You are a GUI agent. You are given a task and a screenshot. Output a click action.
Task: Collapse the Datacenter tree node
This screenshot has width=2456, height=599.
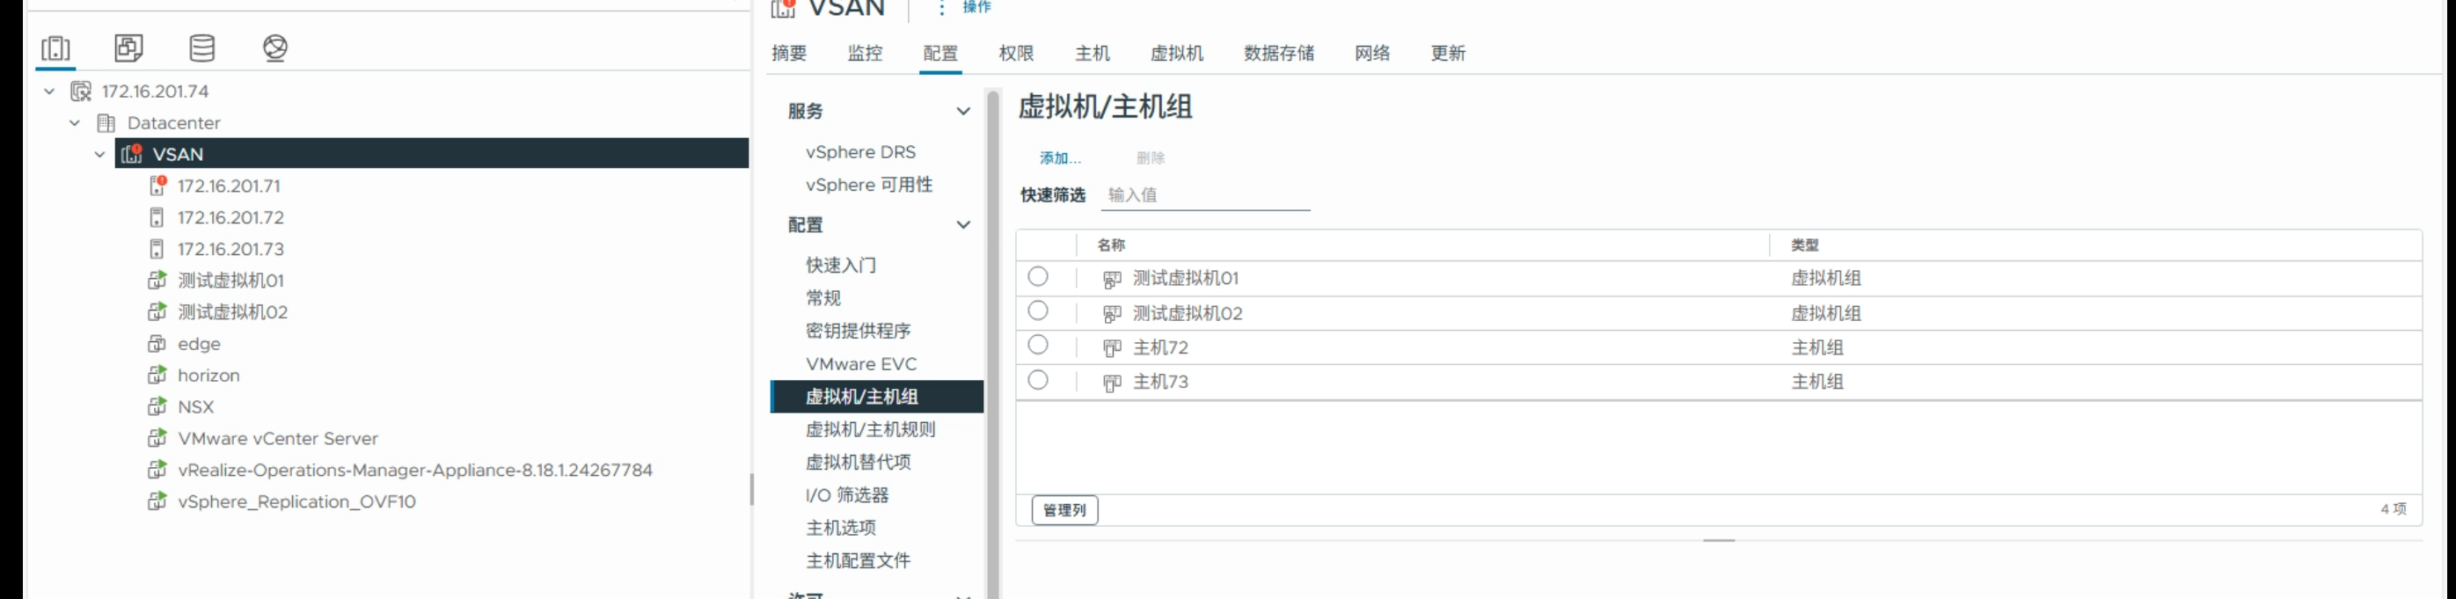pos(75,123)
